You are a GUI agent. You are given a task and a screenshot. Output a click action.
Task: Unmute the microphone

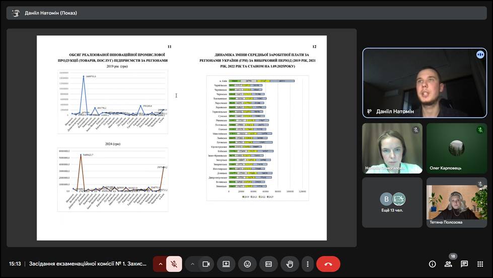174,264
